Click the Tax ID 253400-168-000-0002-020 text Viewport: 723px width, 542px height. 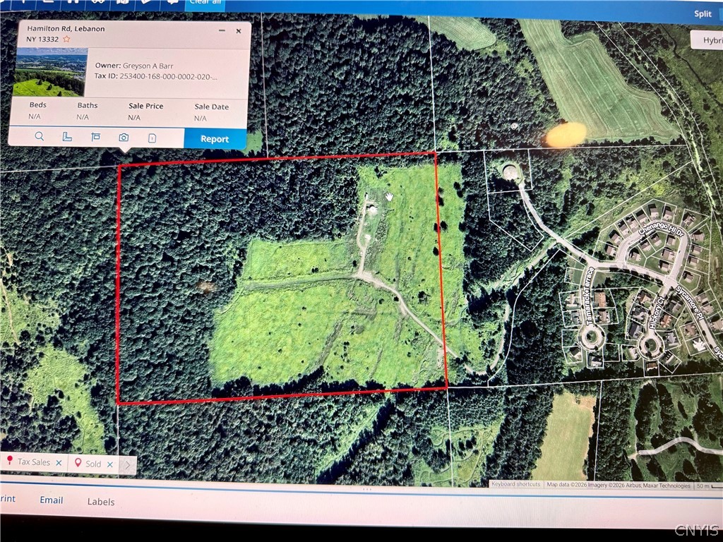(x=168, y=76)
